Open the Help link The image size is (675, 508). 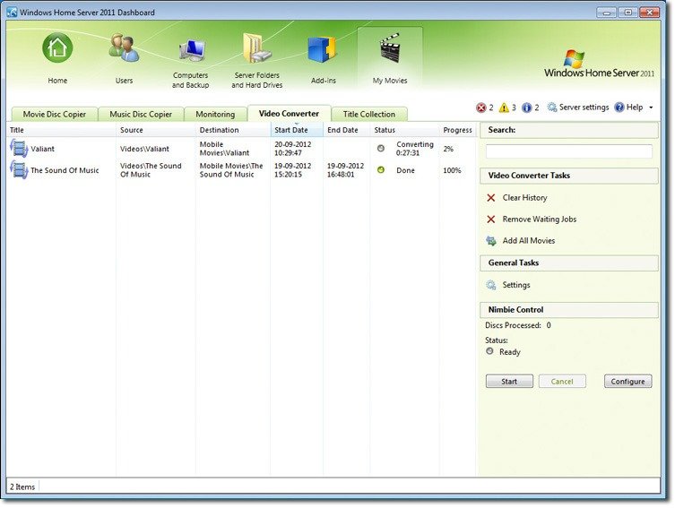(635, 108)
